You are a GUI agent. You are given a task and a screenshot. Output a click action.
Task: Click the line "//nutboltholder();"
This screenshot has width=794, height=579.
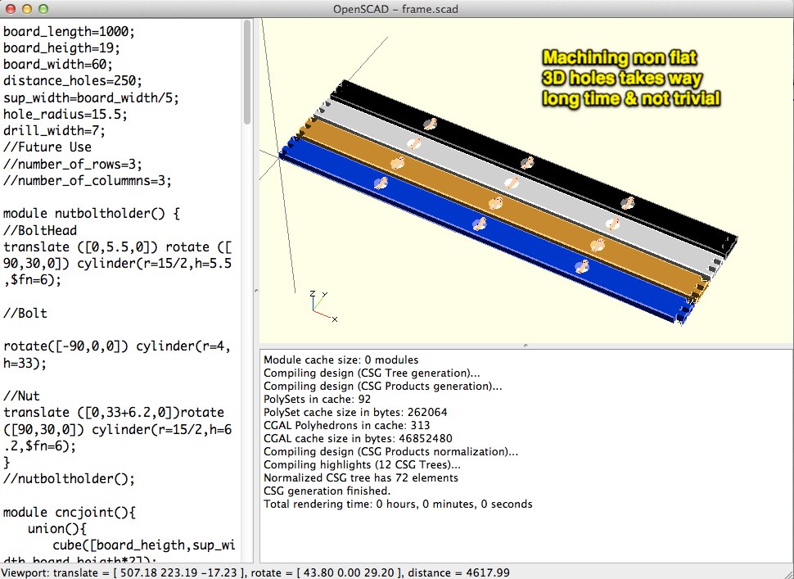pos(69,479)
